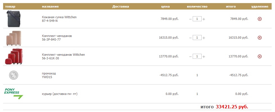
Task: Remove Комплект чемоданов Wittchen 56-3-61K-30
Action: tap(260, 56)
